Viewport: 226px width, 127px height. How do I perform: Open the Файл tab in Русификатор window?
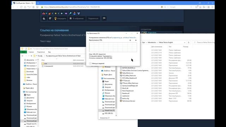pos(24,52)
